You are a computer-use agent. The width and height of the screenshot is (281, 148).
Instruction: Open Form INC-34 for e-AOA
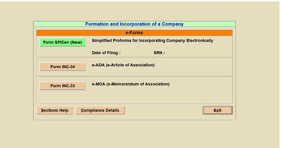tap(62, 67)
